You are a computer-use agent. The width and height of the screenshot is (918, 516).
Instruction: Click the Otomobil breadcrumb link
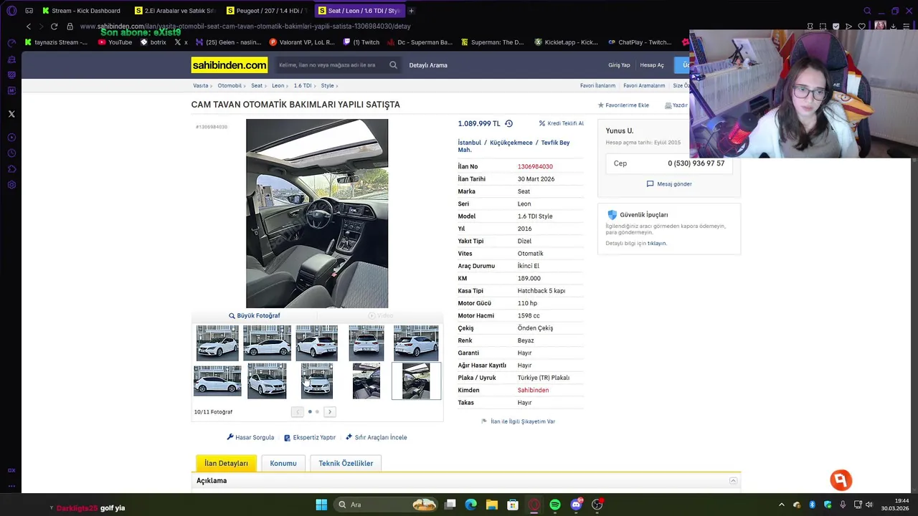[229, 85]
